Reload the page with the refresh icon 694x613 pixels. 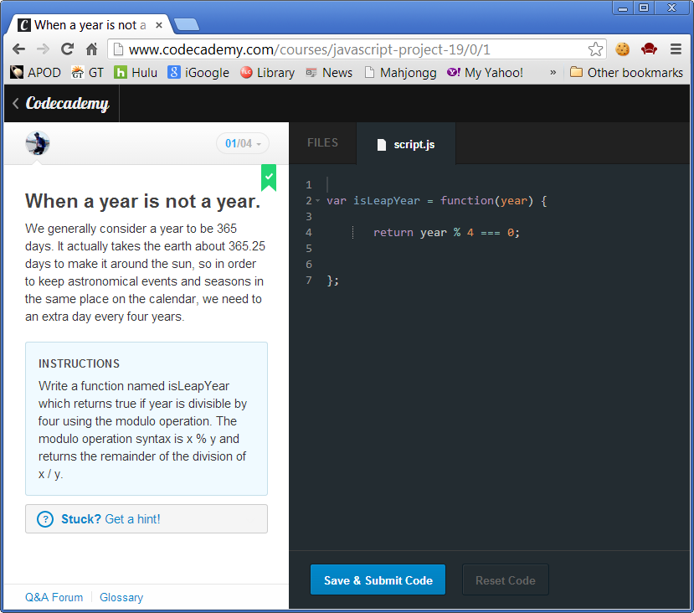point(67,49)
